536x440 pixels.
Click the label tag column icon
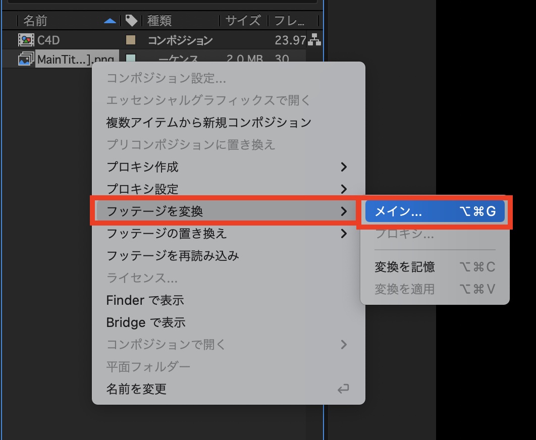[131, 21]
